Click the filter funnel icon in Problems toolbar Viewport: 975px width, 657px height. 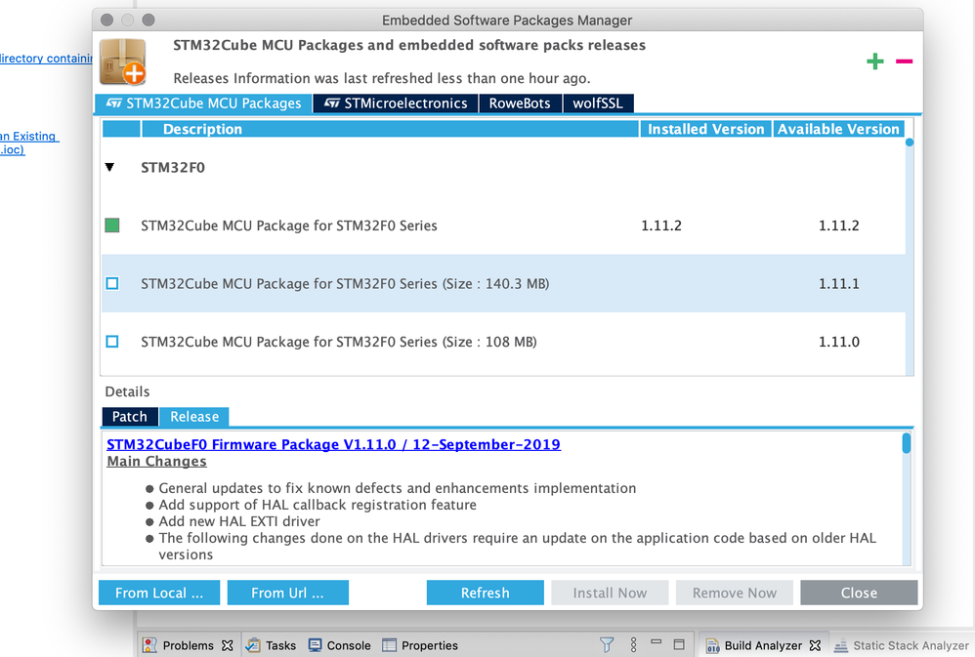tap(607, 644)
